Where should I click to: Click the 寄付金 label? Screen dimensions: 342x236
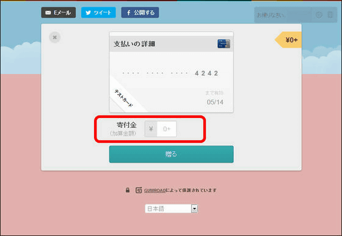126,125
